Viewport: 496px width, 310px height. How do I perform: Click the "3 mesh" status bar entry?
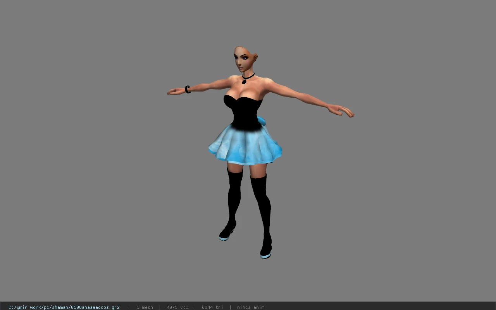(145, 307)
